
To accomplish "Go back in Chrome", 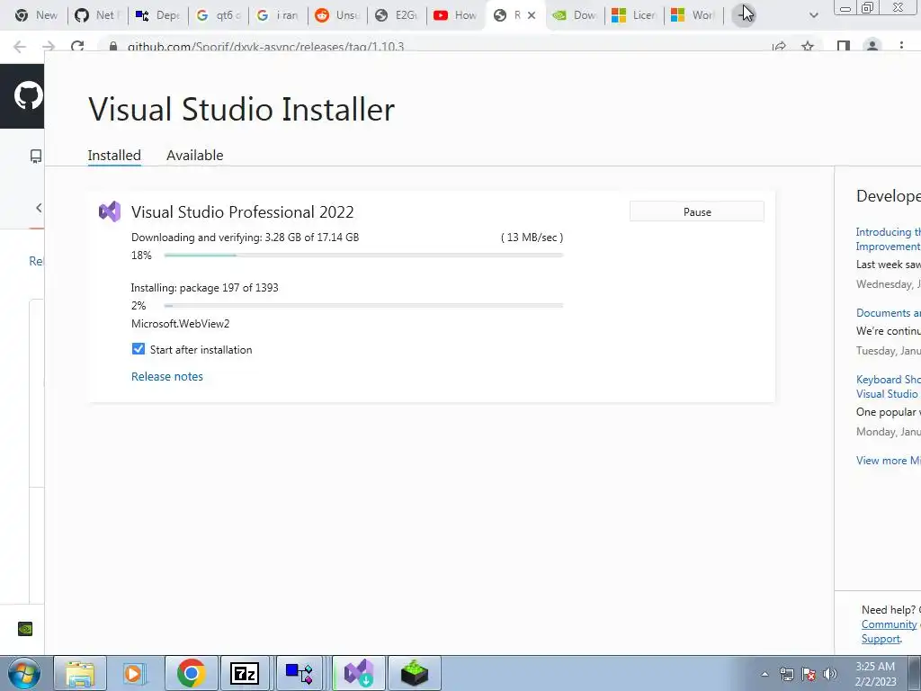I will coord(20,47).
